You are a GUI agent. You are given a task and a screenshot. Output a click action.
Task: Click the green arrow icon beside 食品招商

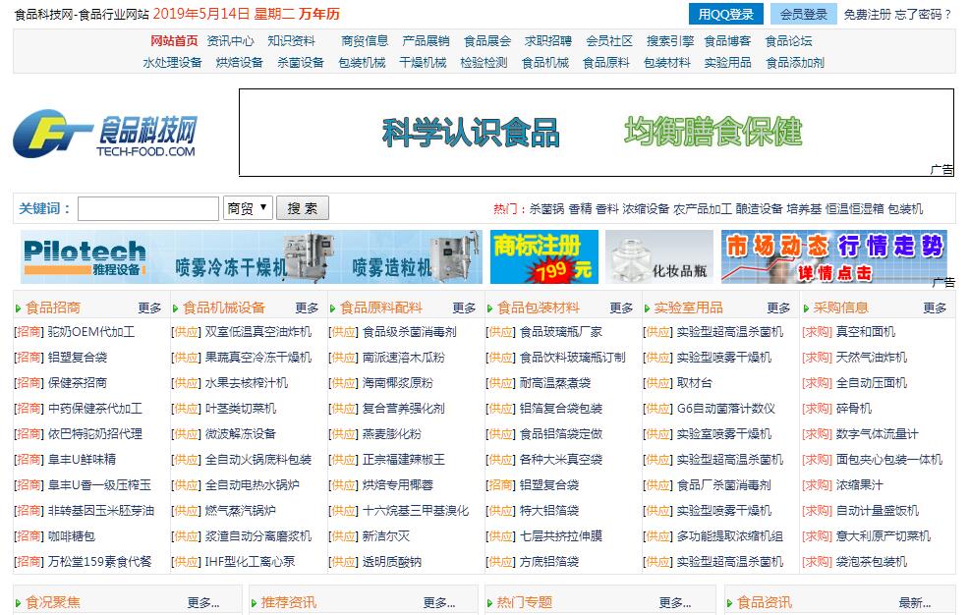point(19,307)
